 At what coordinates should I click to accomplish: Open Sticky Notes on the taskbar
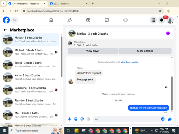pyautogui.click(x=77, y=131)
